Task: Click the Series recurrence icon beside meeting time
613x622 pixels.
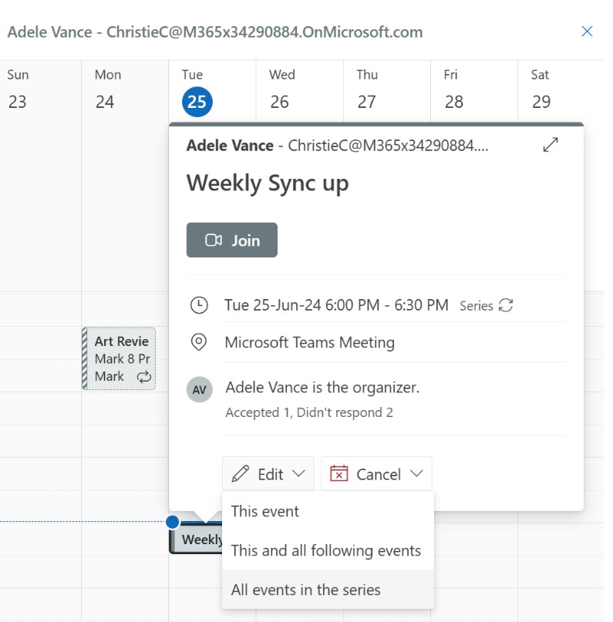Action: (505, 305)
